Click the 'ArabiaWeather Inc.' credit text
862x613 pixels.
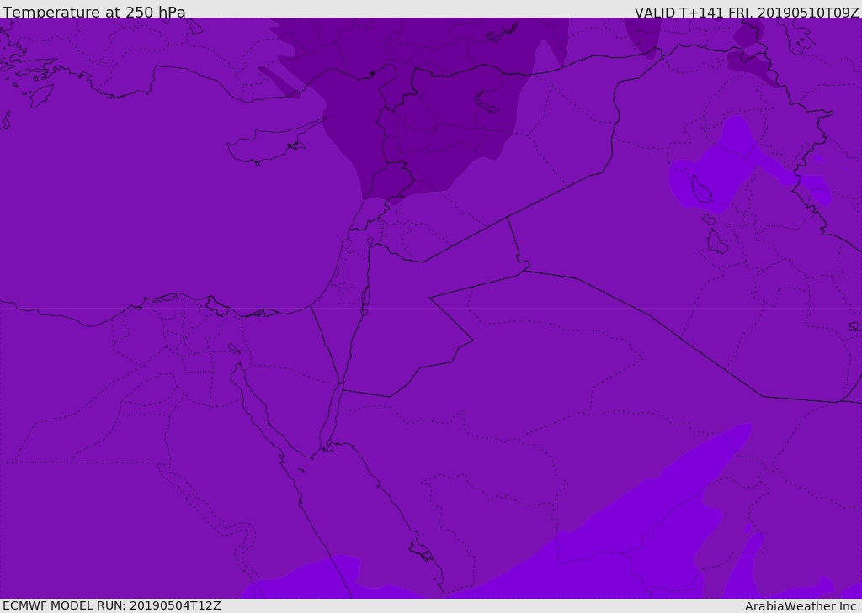tap(802, 606)
